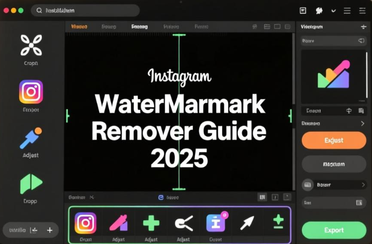372x244 pixels.
Task: Click the list-view icon at far right of title bar
Action: click(x=362, y=11)
